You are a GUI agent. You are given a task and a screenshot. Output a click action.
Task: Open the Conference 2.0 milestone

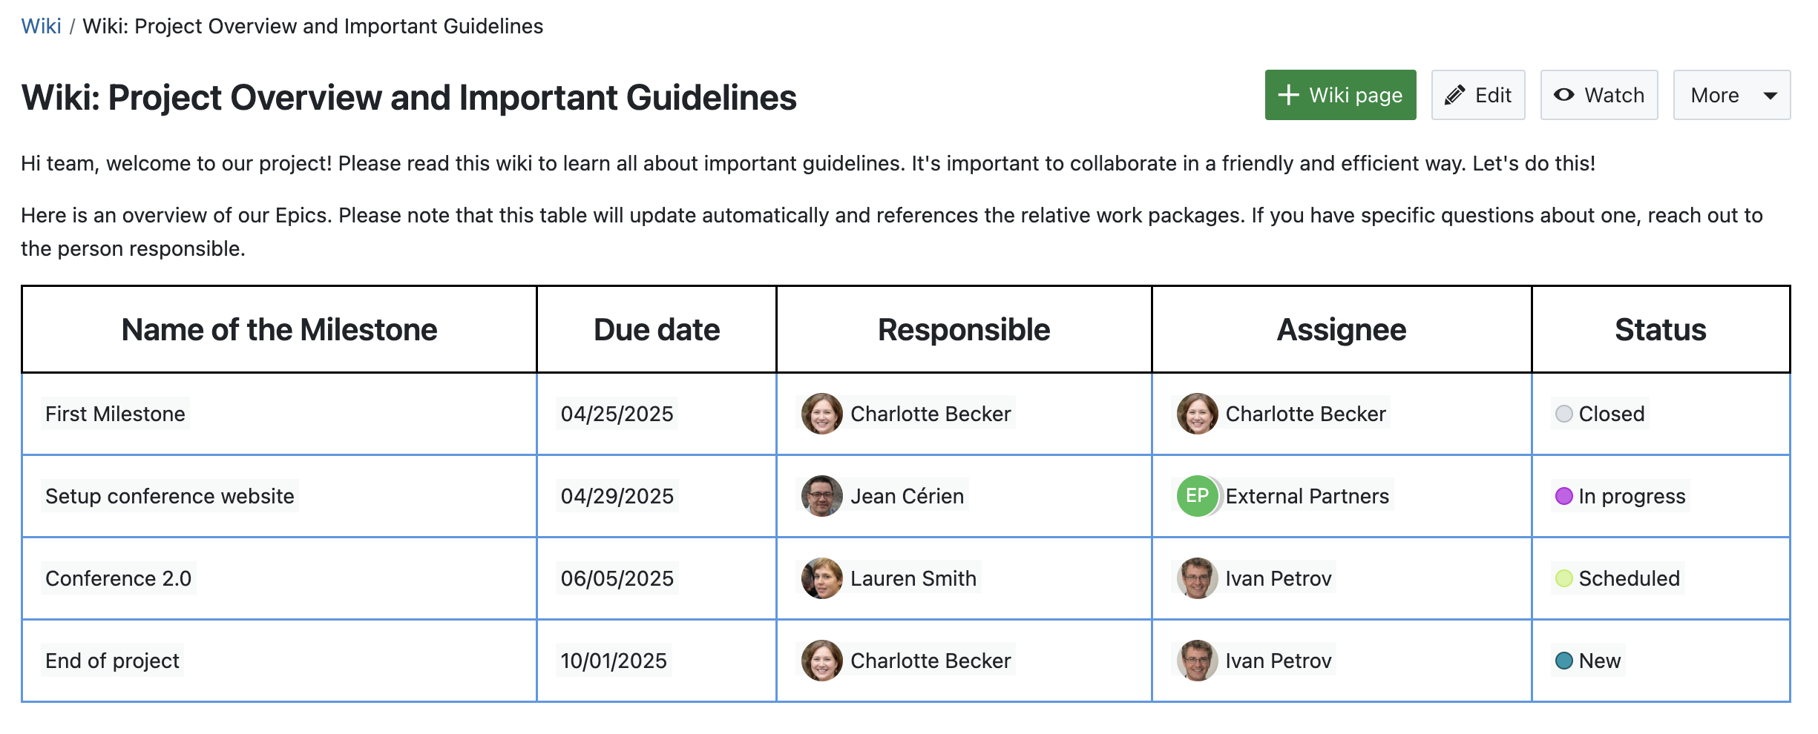119,578
